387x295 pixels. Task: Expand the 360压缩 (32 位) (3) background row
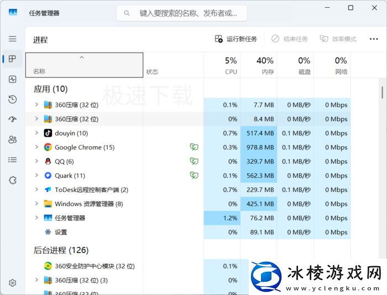(x=36, y=280)
